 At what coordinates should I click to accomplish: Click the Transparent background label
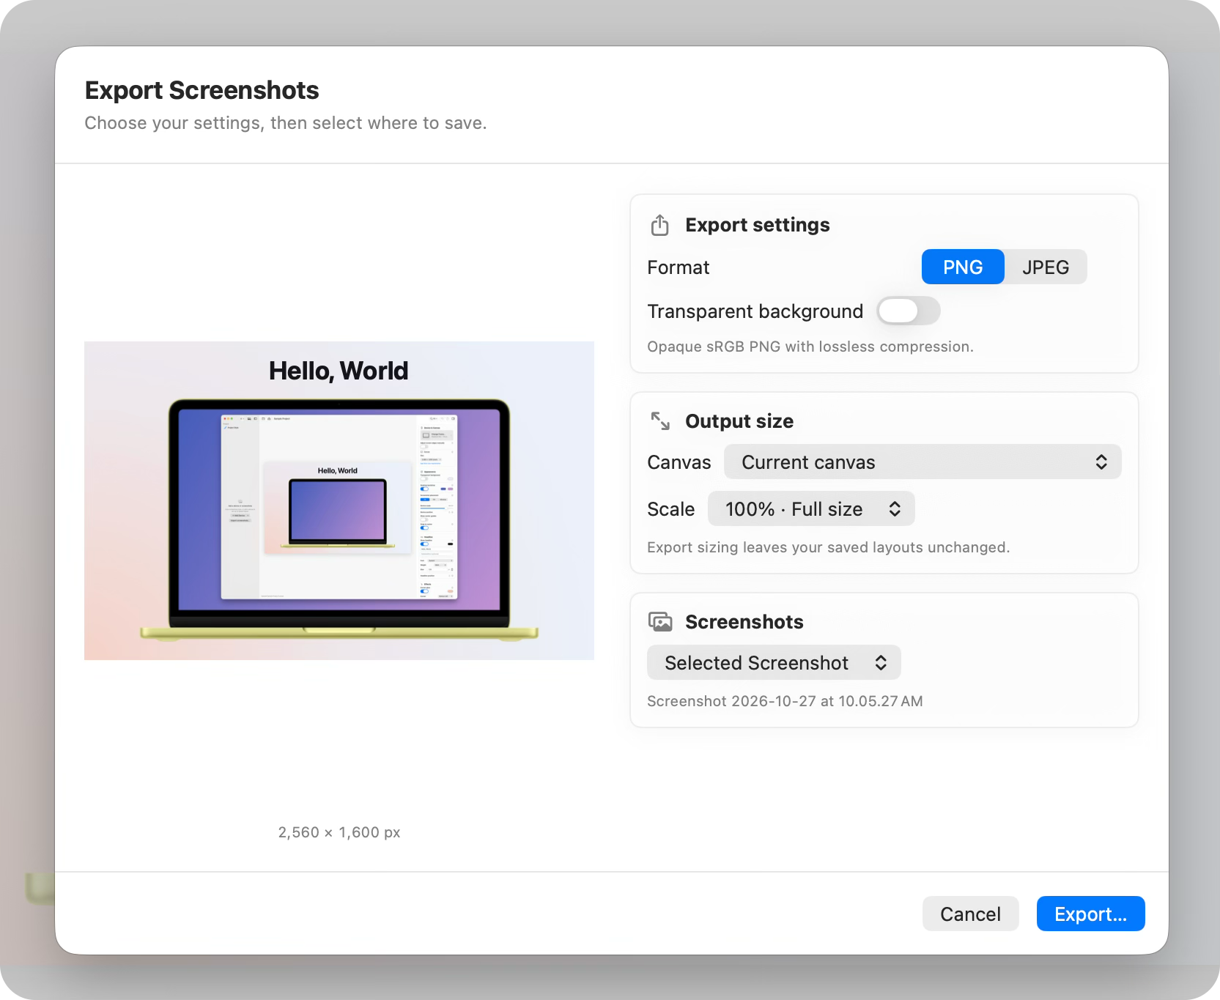click(x=755, y=311)
